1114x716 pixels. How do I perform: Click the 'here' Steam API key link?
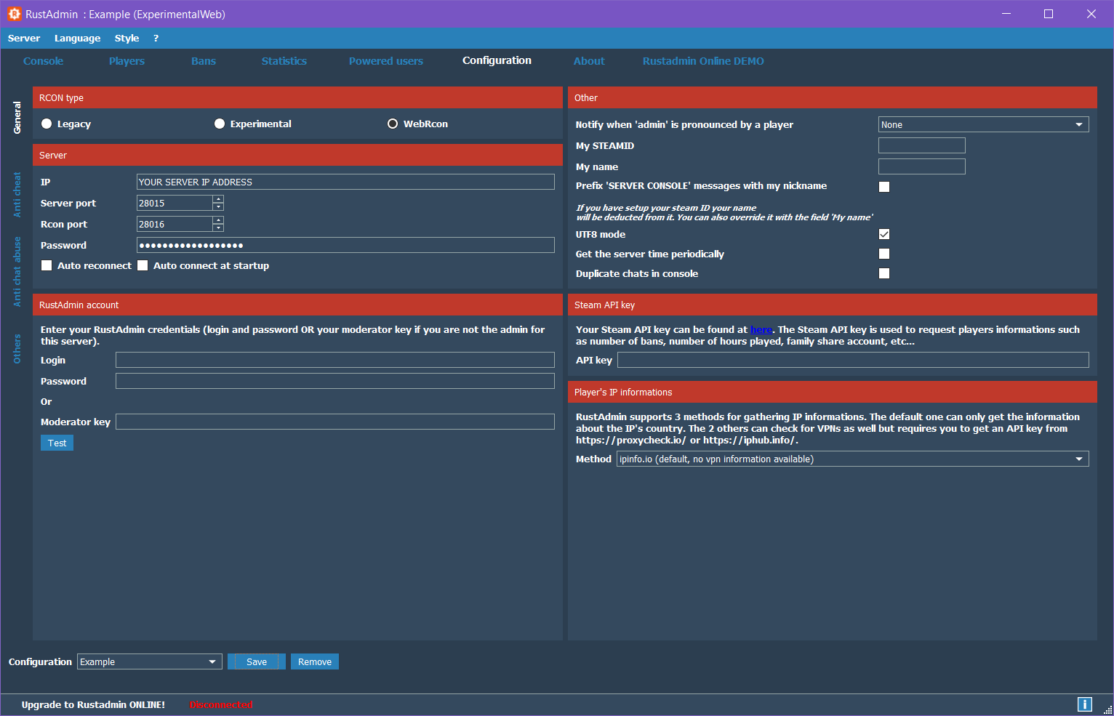[761, 329]
